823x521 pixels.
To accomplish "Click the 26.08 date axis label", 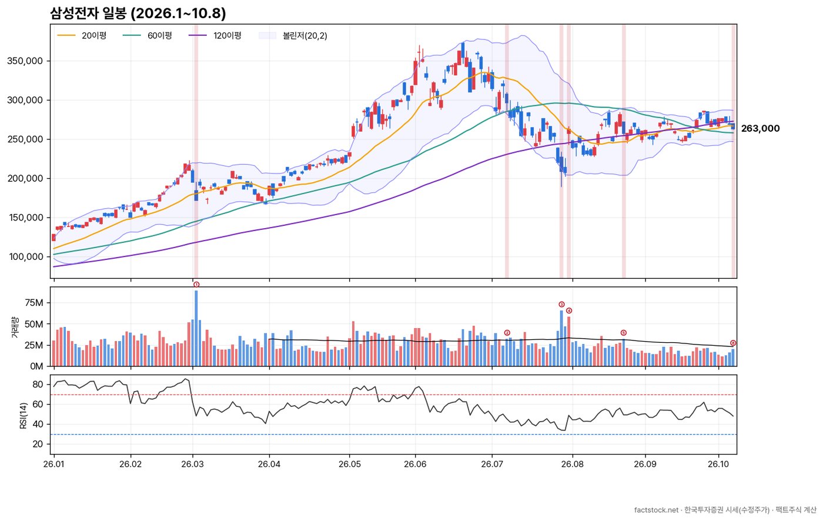I will coord(572,464).
